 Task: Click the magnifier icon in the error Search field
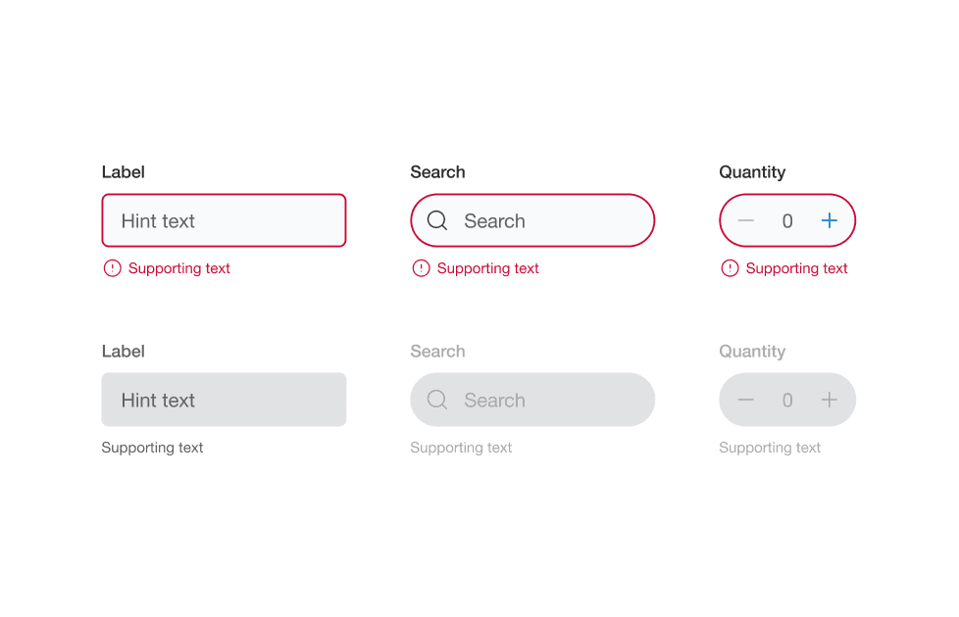437,220
